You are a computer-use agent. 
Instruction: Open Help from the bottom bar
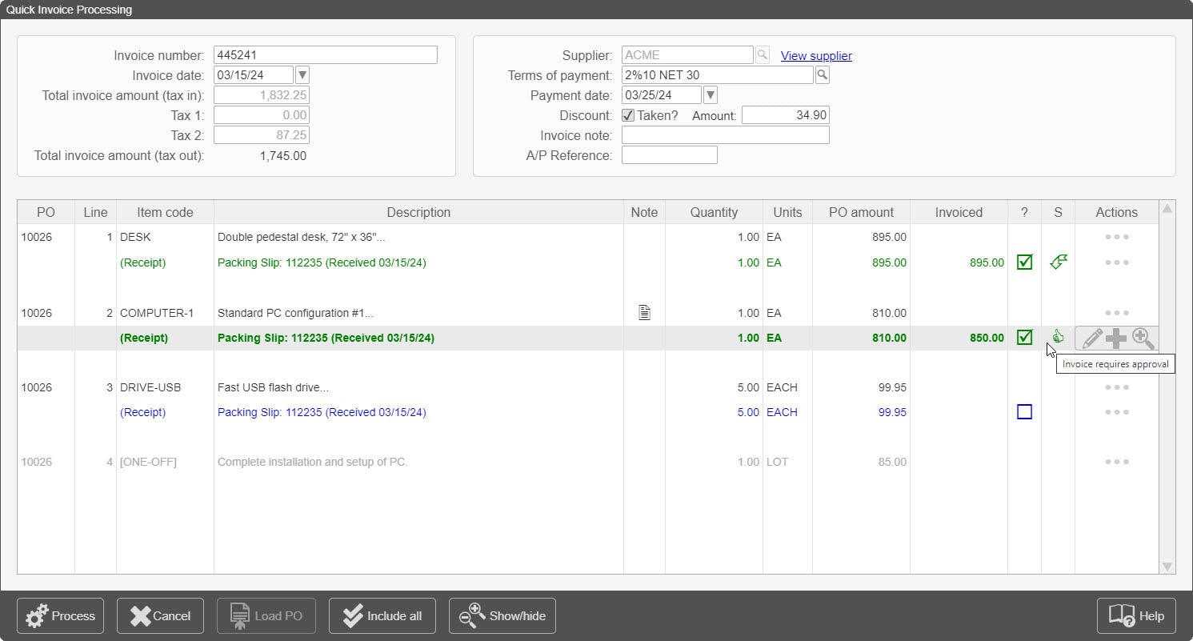click(x=1135, y=615)
